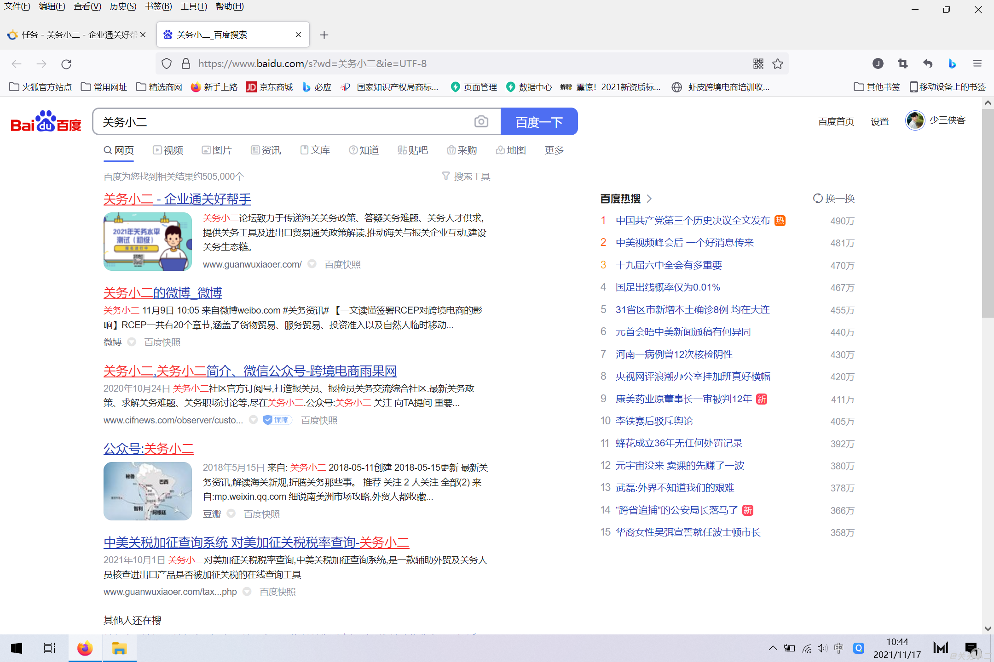The width and height of the screenshot is (994, 662).
Task: Open a new browser tab
Action: coord(324,35)
